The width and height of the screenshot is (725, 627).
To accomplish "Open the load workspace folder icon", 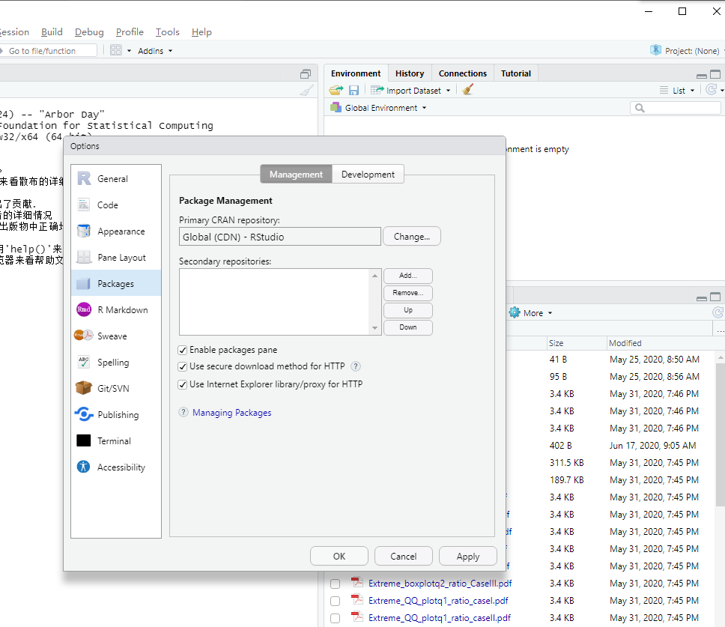I will click(336, 90).
